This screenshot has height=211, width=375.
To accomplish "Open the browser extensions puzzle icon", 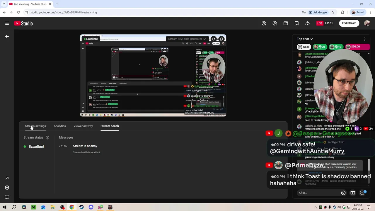I will click(x=342, y=12).
